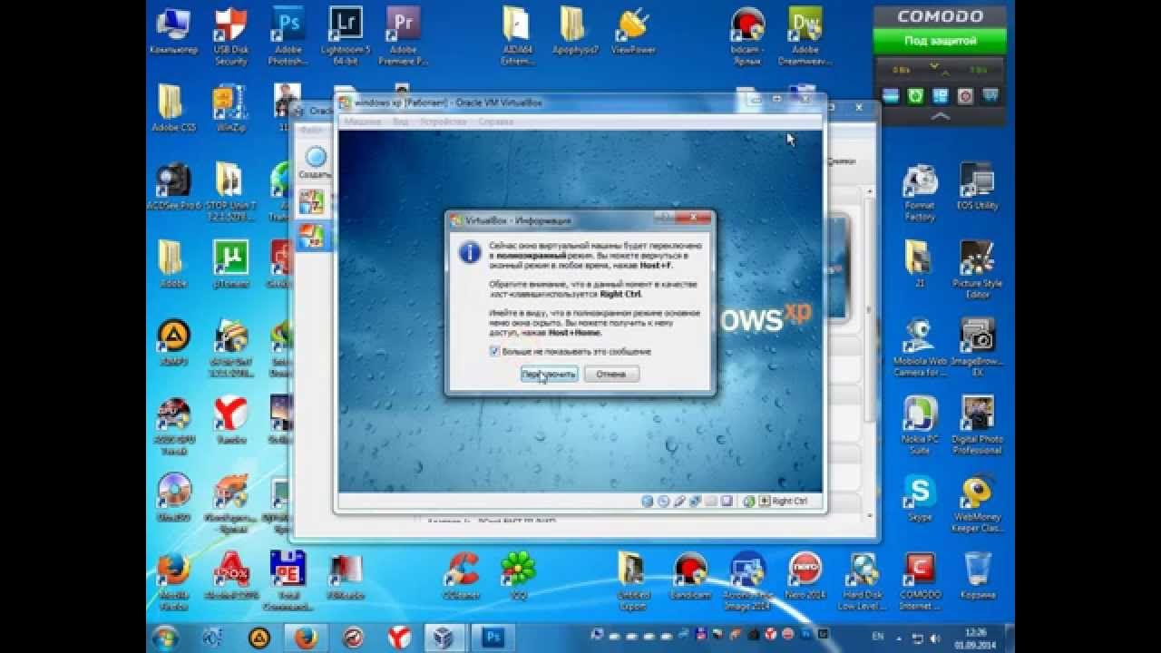Viewport: 1161px width, 653px height.
Task: Open the WinZip shortcut
Action: [229, 109]
